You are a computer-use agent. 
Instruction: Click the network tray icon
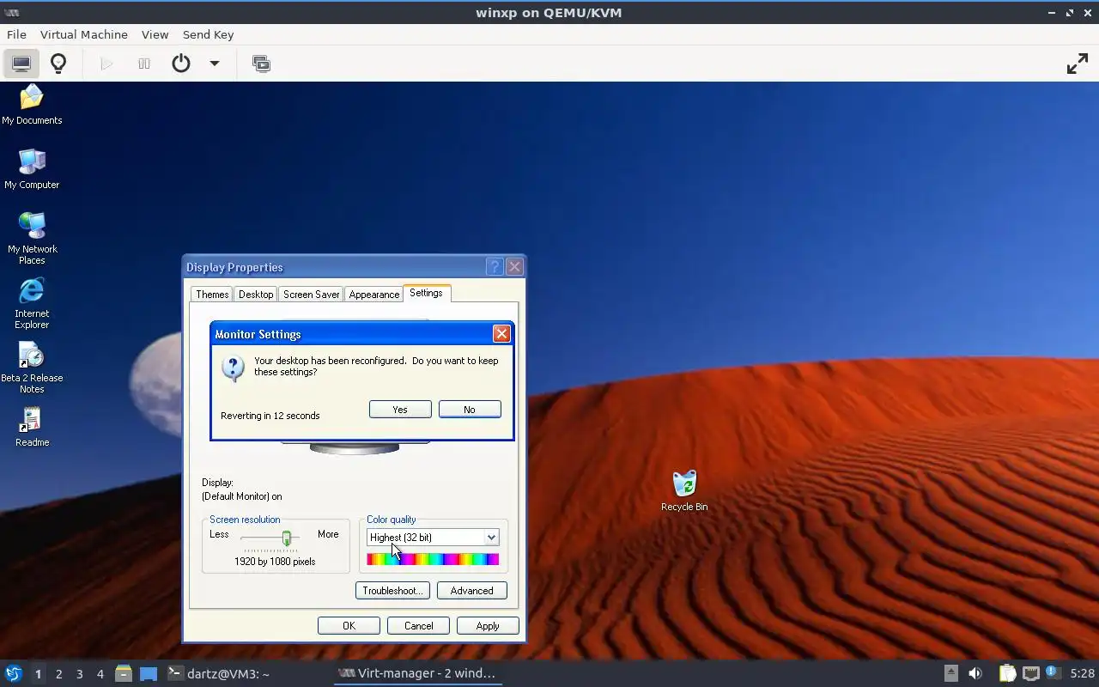click(x=1031, y=673)
